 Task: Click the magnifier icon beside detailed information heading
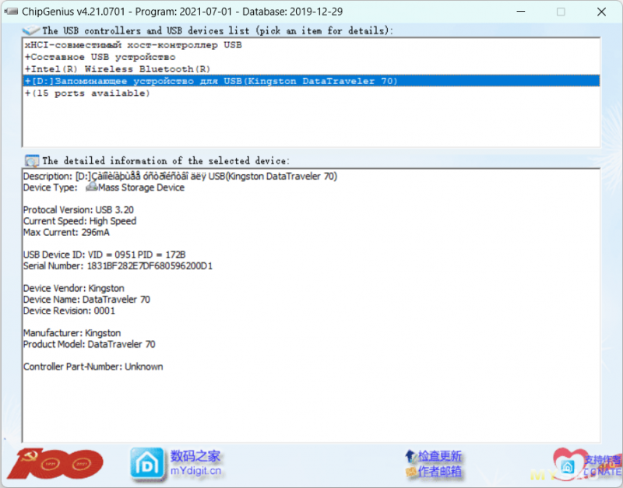[32, 161]
